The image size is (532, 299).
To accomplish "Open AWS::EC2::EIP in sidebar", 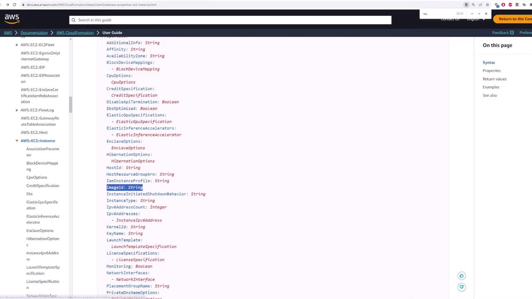I will 33,67.
